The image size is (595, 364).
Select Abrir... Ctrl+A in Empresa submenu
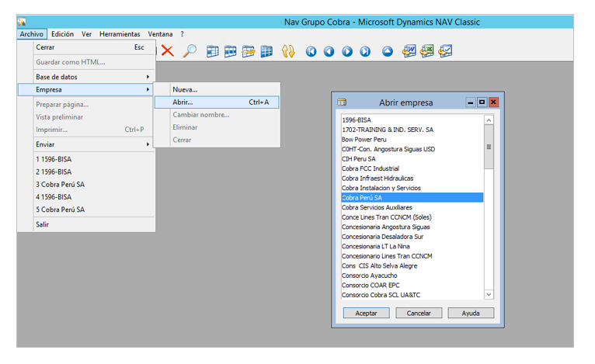tap(217, 102)
